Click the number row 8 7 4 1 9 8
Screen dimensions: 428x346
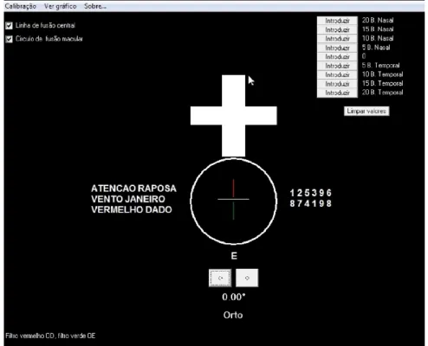point(311,203)
